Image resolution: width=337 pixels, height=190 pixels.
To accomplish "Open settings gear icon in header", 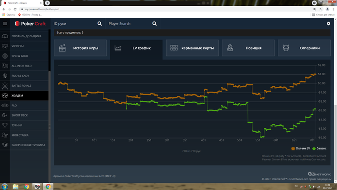I will [x=328, y=24].
